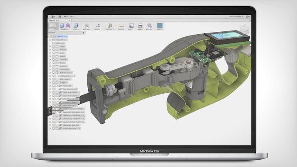Hide the Right Housing component via lightbulb
The image size is (297, 167).
(x=54, y=73)
